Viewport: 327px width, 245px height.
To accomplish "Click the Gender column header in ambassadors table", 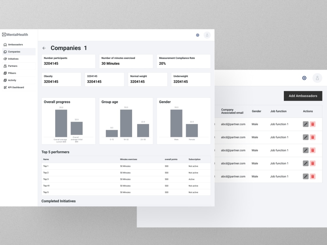I will 256,111.
